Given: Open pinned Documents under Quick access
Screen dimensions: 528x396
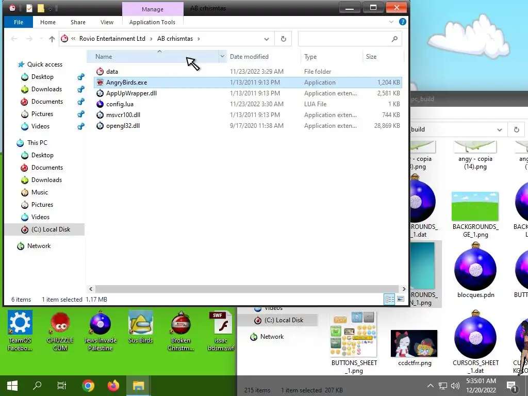Looking at the screenshot, I should (x=47, y=102).
